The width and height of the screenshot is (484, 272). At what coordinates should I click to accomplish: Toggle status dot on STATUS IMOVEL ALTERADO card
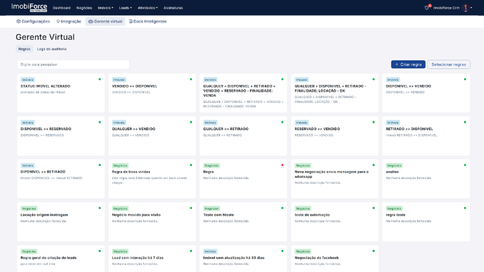pos(99,80)
